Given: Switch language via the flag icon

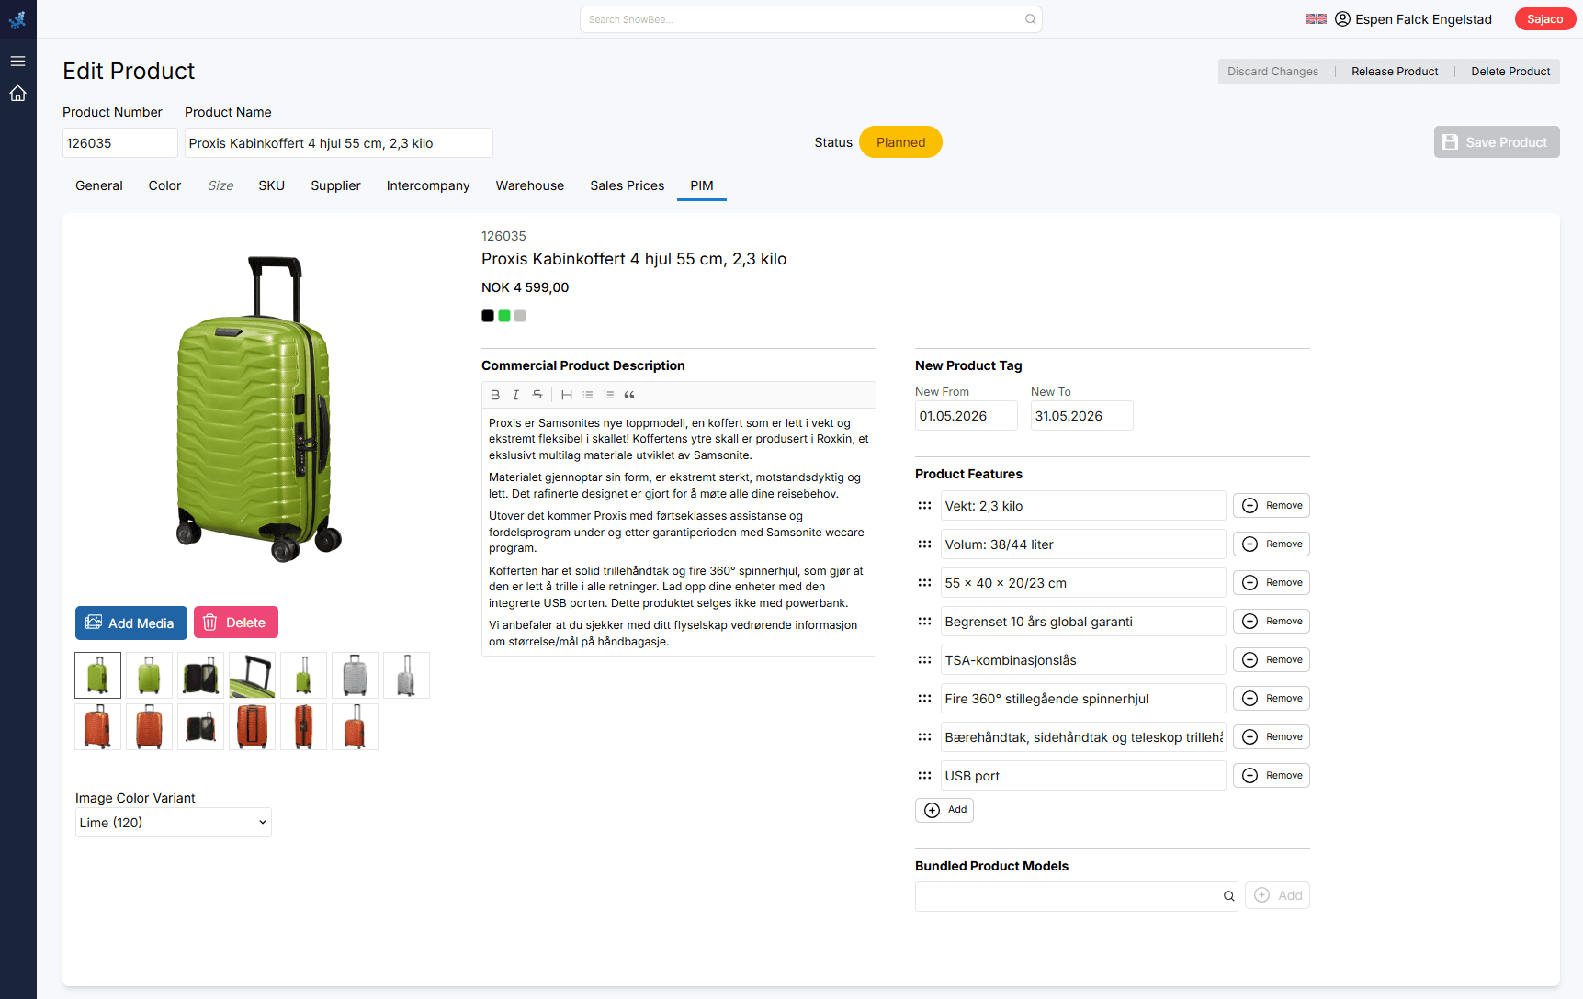Looking at the screenshot, I should [1316, 19].
